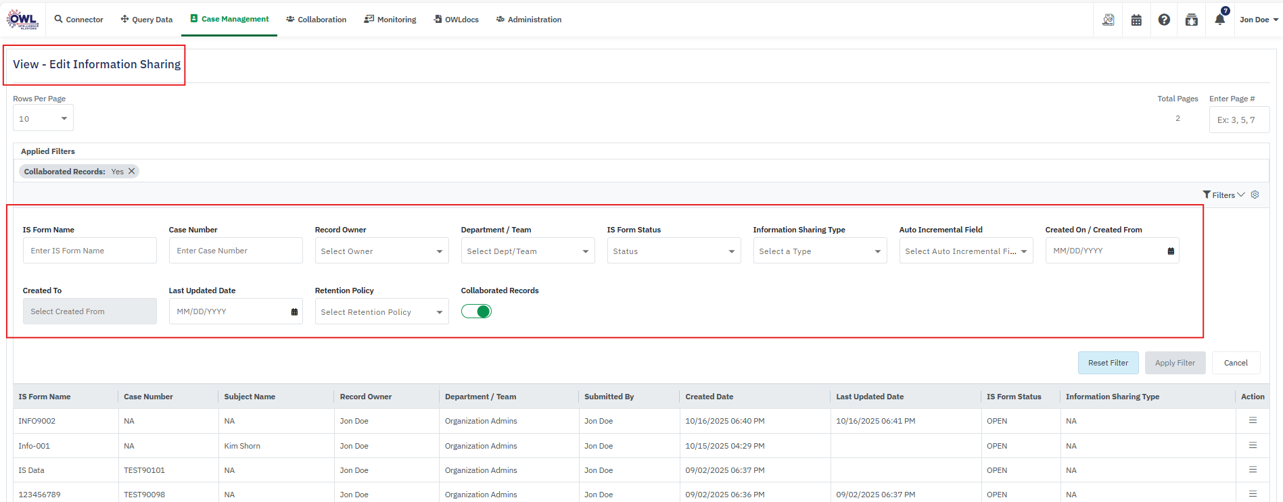The height and width of the screenshot is (502, 1283).
Task: Open action menu for Info-001 row
Action: click(x=1253, y=445)
